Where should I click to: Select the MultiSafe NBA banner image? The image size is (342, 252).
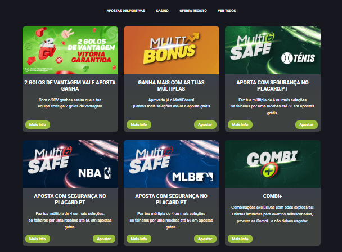pyautogui.click(x=70, y=164)
